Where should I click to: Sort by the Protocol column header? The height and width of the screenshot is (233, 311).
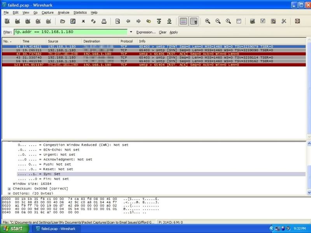point(128,41)
